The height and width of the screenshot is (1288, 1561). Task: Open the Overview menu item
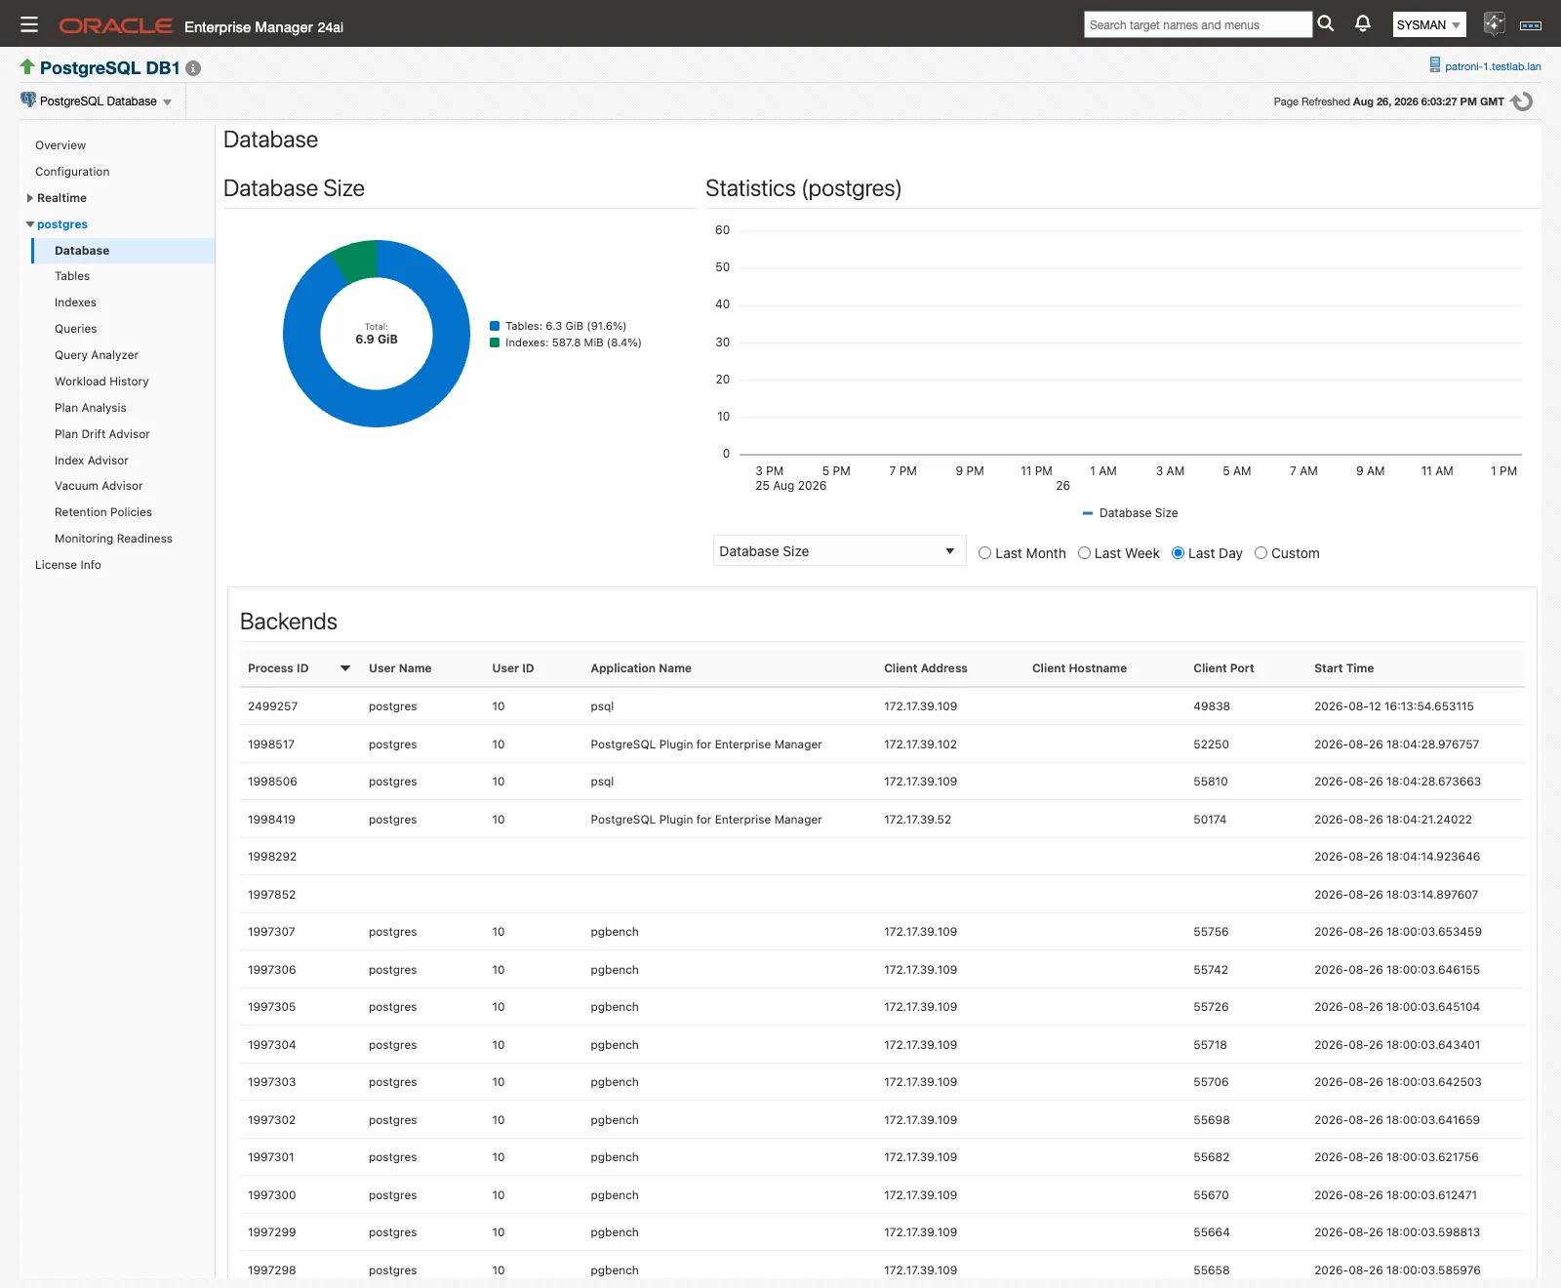60,145
